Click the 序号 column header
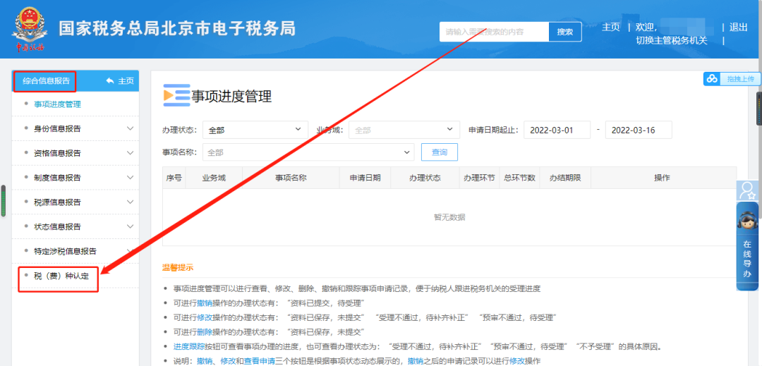This screenshot has height=366, width=762. (x=174, y=178)
